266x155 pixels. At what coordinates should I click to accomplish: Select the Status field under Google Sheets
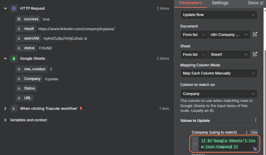point(26,88)
